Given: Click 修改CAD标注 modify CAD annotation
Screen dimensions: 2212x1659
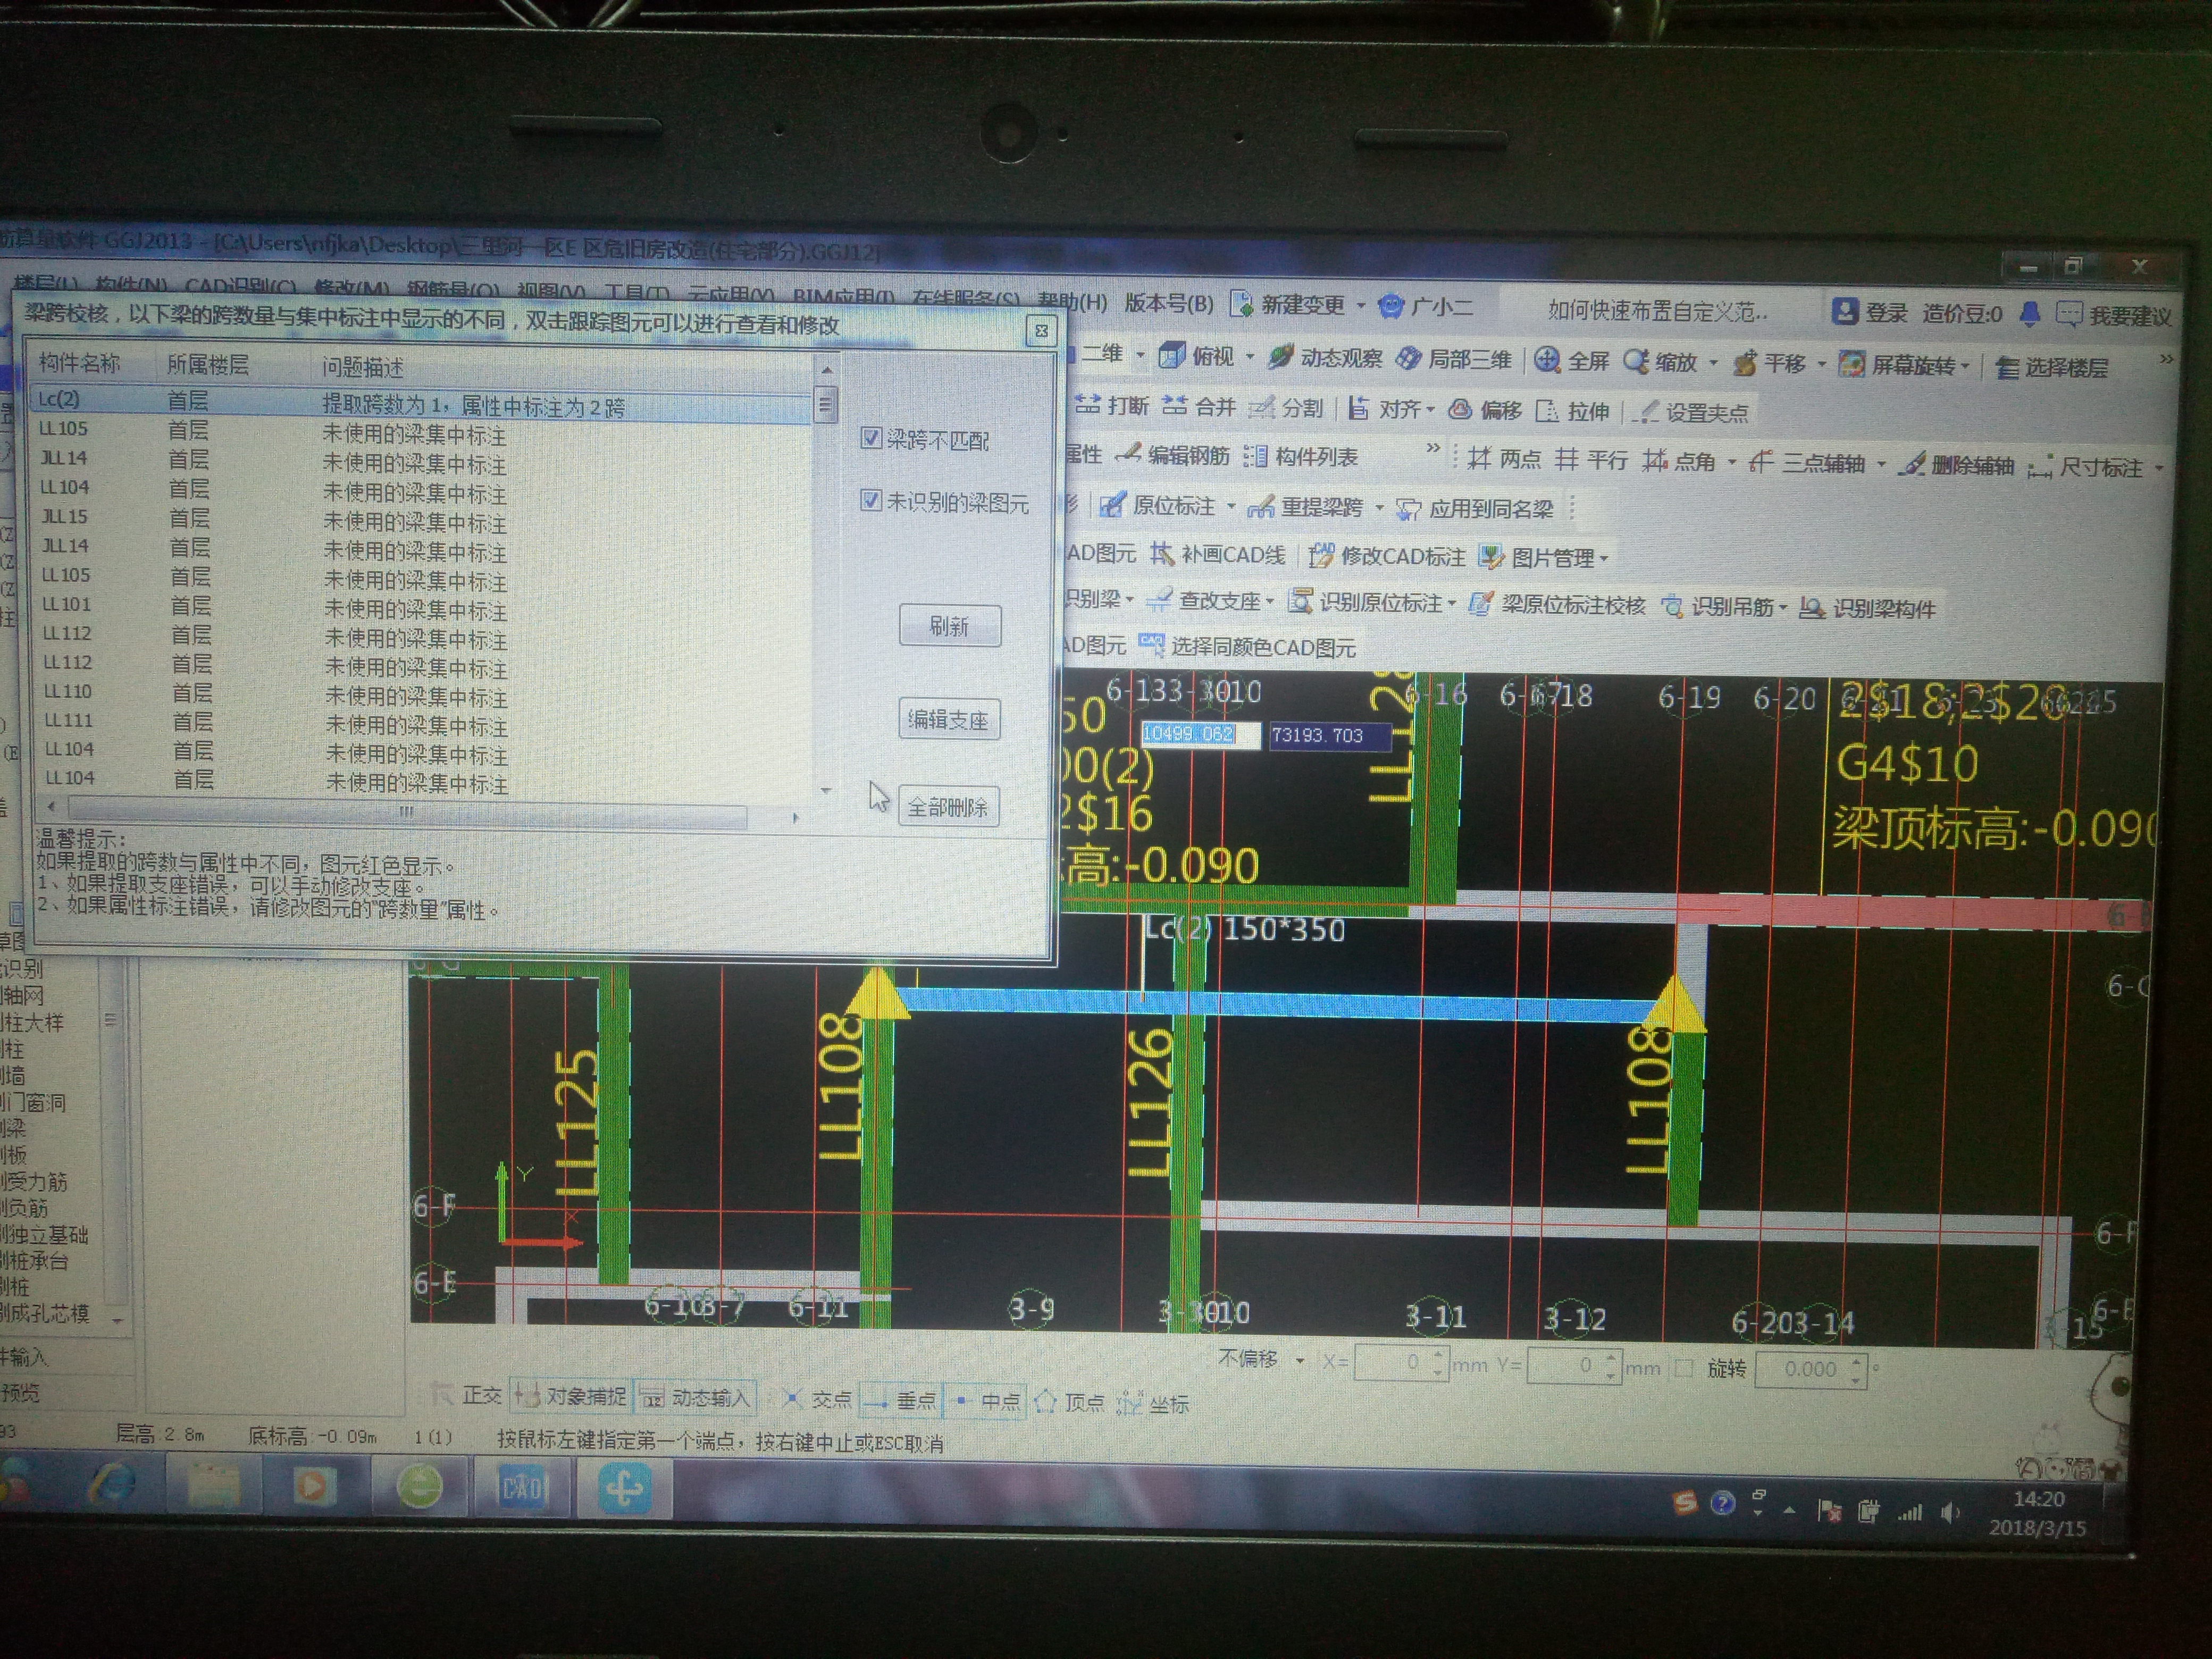Looking at the screenshot, I should [1387, 556].
